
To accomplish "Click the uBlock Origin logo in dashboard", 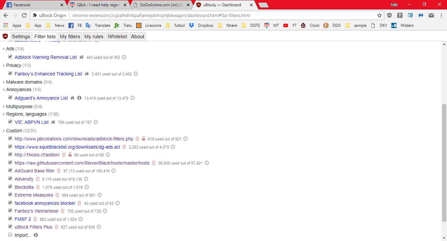I will (5, 36).
